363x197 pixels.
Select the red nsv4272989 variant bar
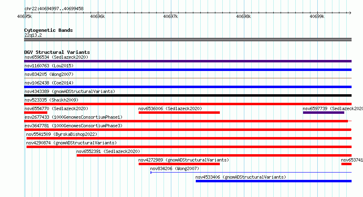coord(179,164)
